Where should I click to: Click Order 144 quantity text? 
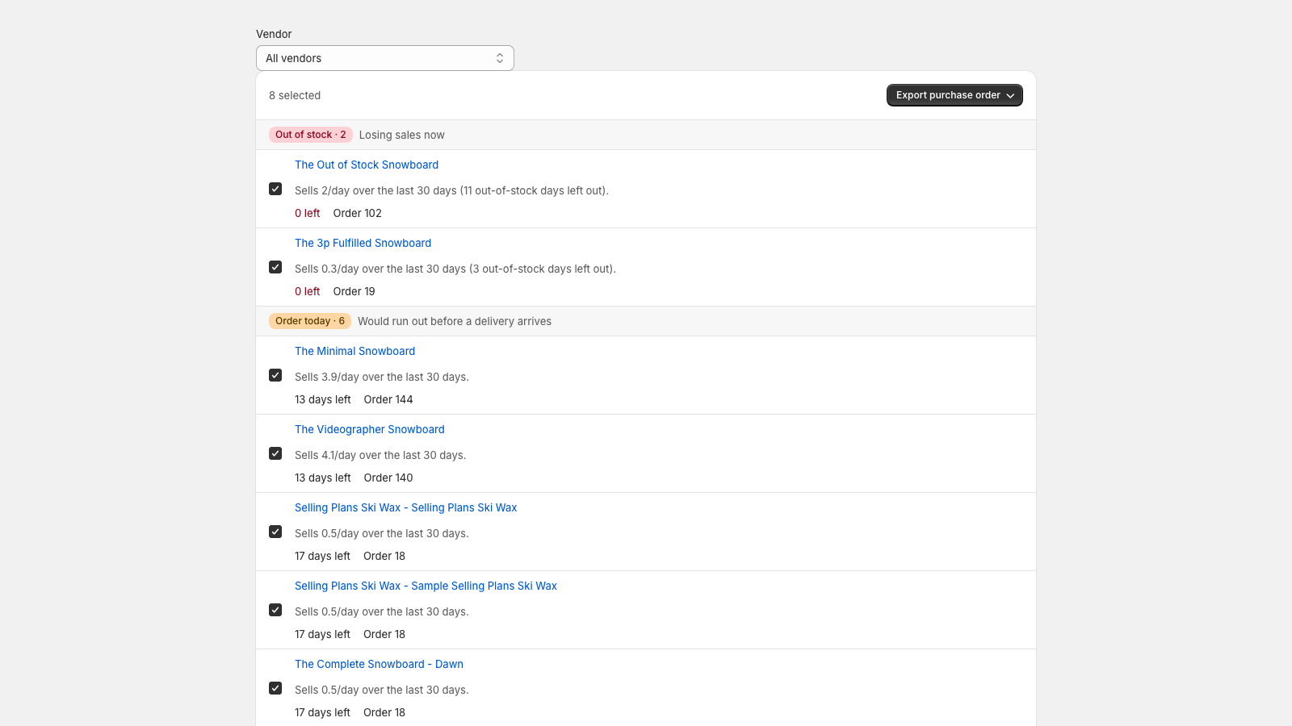click(388, 399)
